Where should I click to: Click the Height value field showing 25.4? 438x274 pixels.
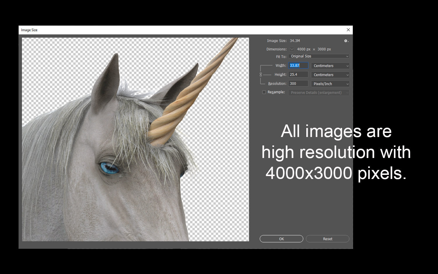click(298, 74)
